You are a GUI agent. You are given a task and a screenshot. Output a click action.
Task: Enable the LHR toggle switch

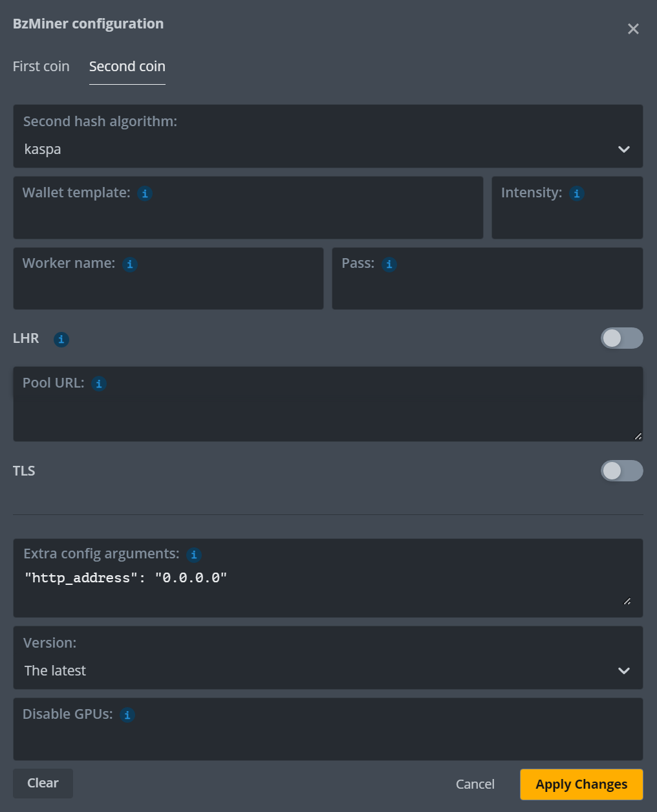[621, 338]
